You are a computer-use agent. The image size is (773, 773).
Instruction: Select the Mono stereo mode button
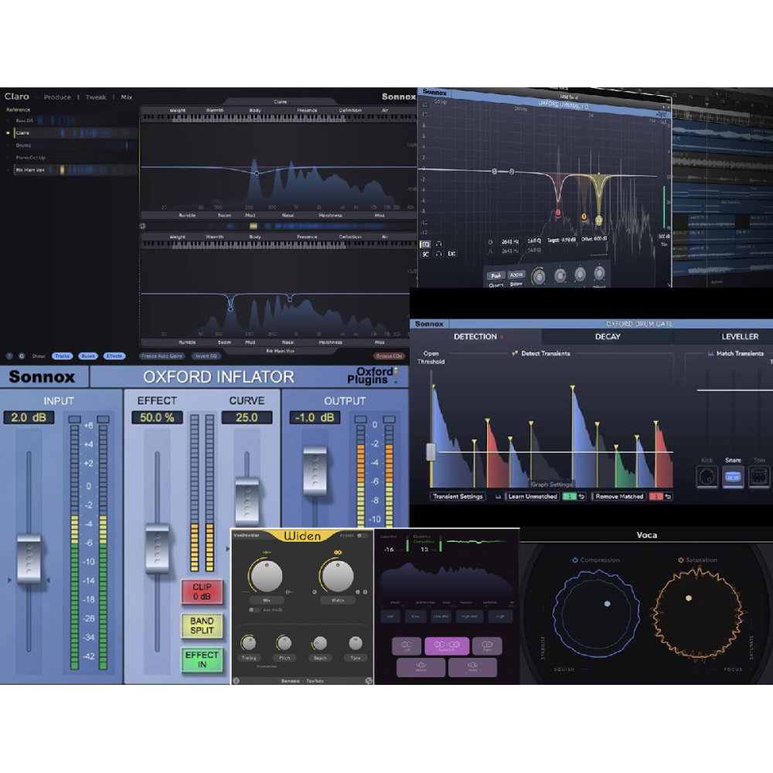click(x=421, y=667)
